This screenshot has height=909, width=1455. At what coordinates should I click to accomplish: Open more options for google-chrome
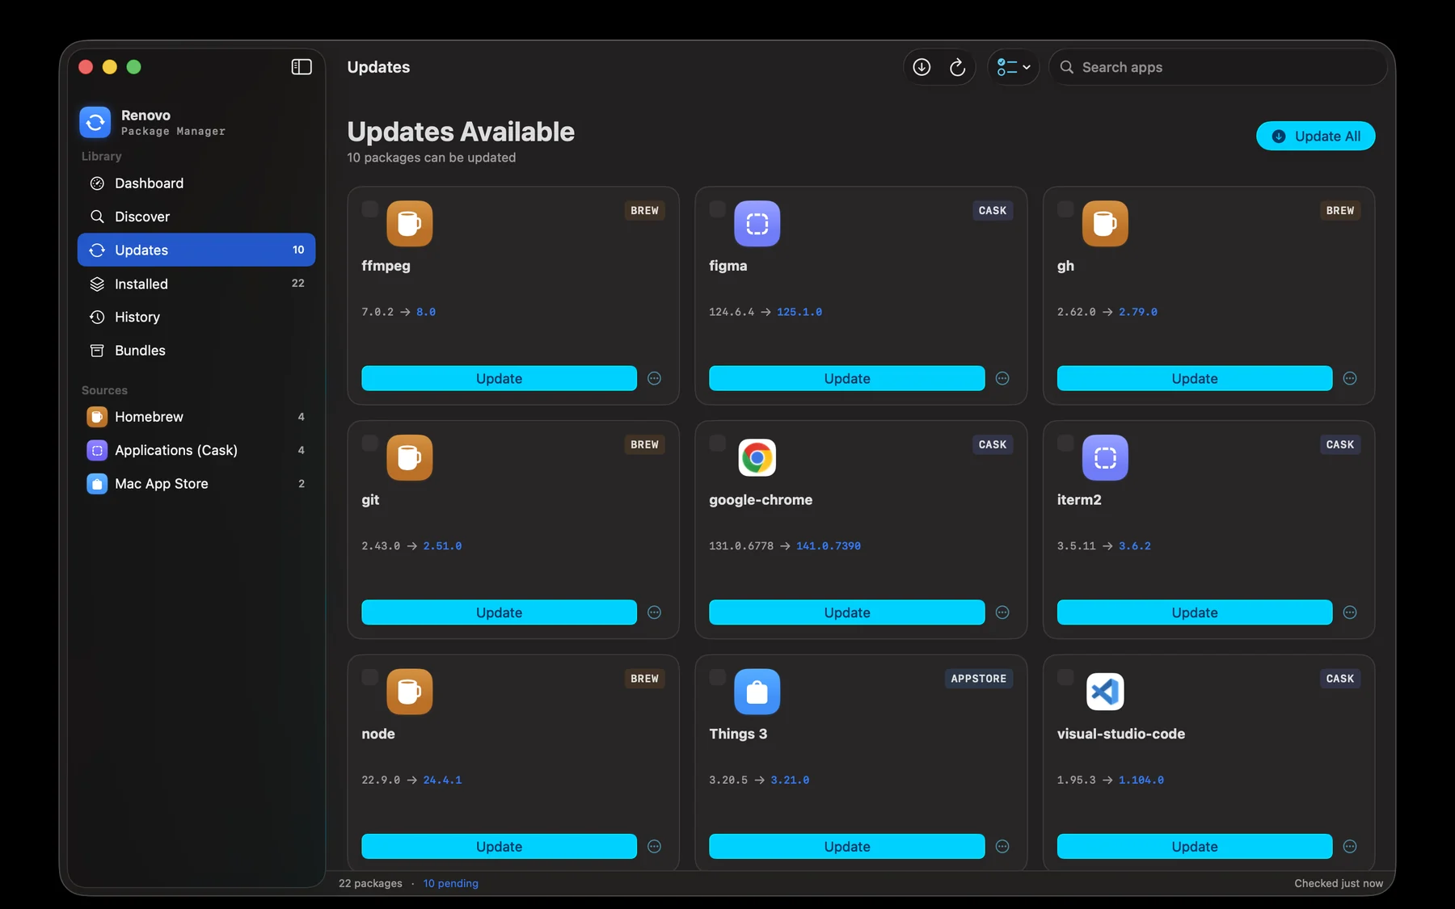point(1002,612)
